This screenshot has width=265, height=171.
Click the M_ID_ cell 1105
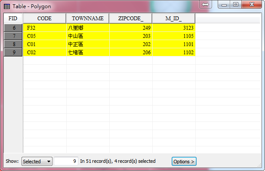pyautogui.click(x=174, y=36)
